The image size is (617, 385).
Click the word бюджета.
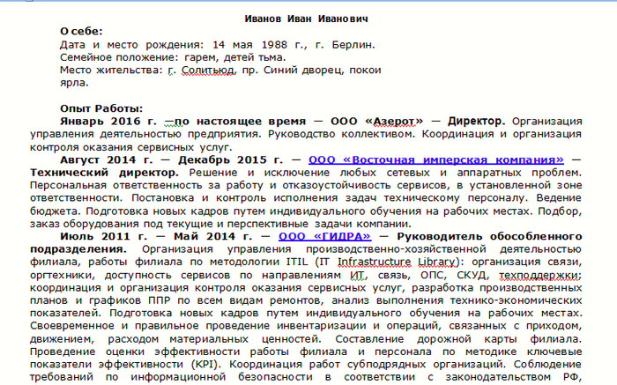(55, 211)
